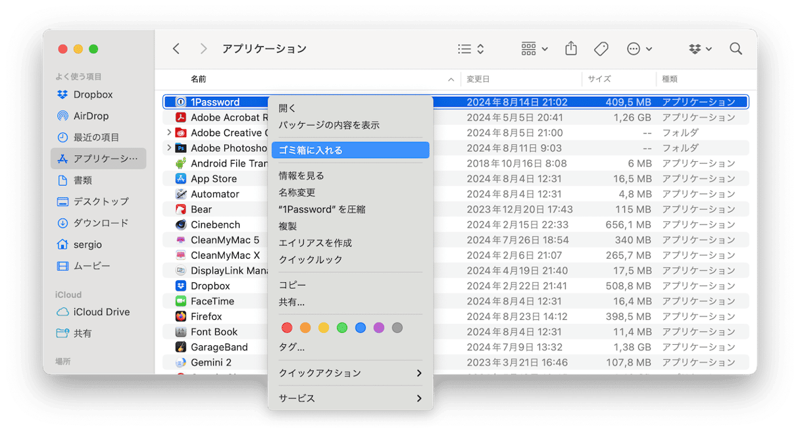Sort by 種類 column header
Viewport: 800px width, 431px height.
pos(670,79)
